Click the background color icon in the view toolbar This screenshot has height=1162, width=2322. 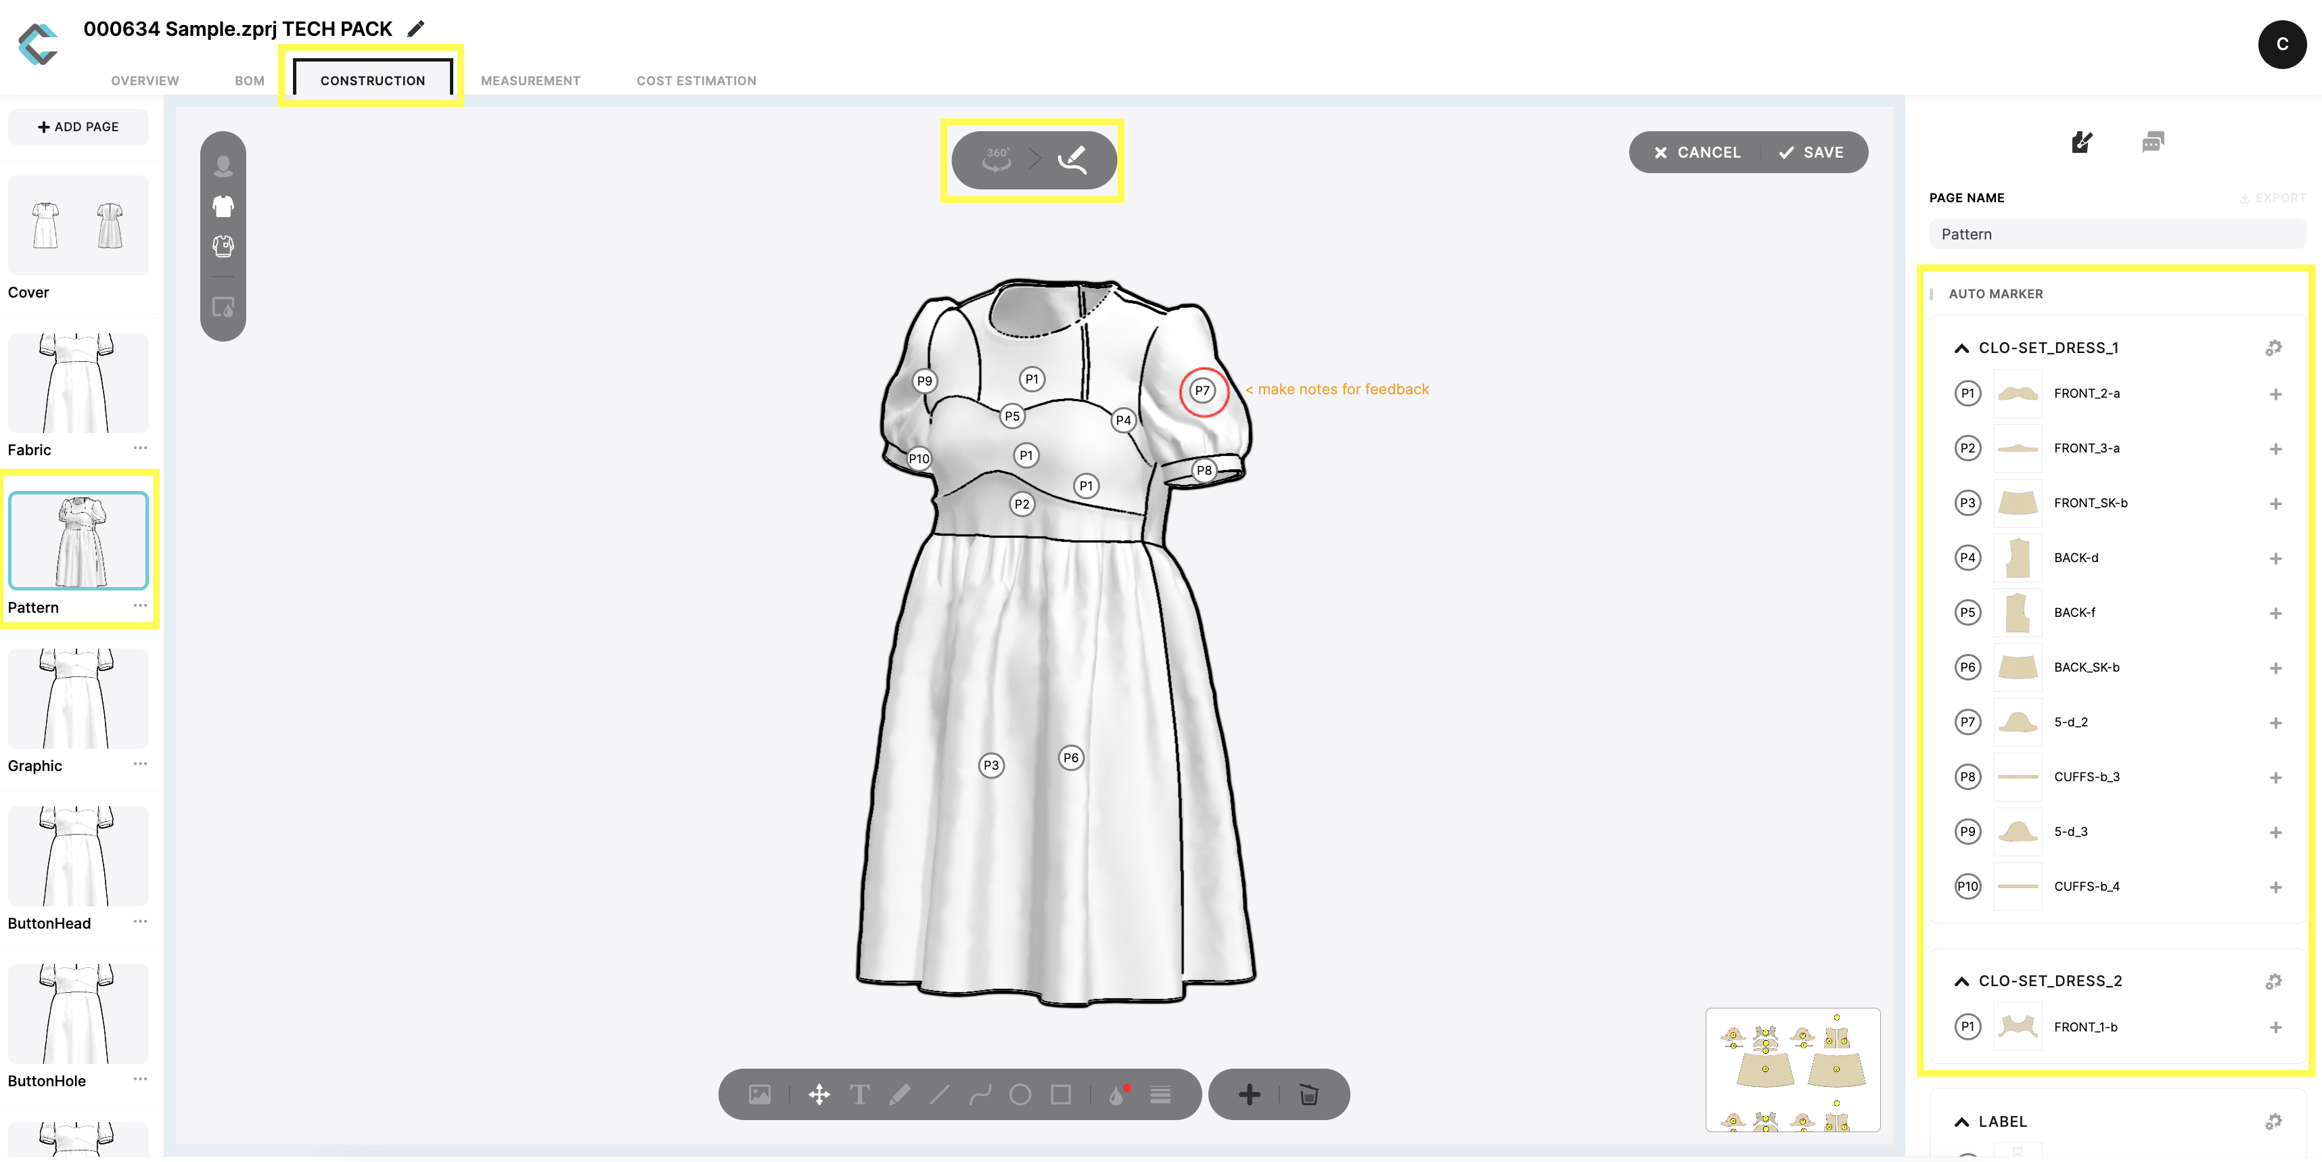click(x=223, y=307)
